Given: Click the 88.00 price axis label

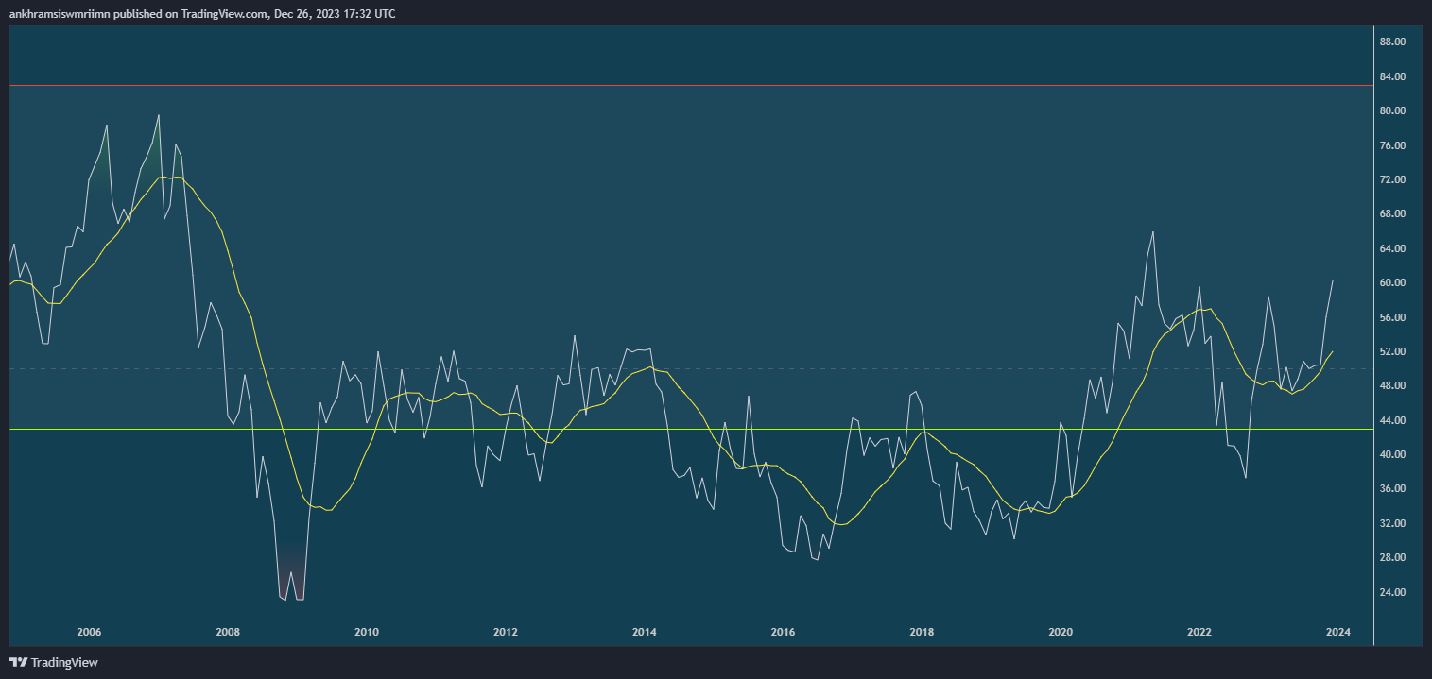Looking at the screenshot, I should pos(1392,42).
